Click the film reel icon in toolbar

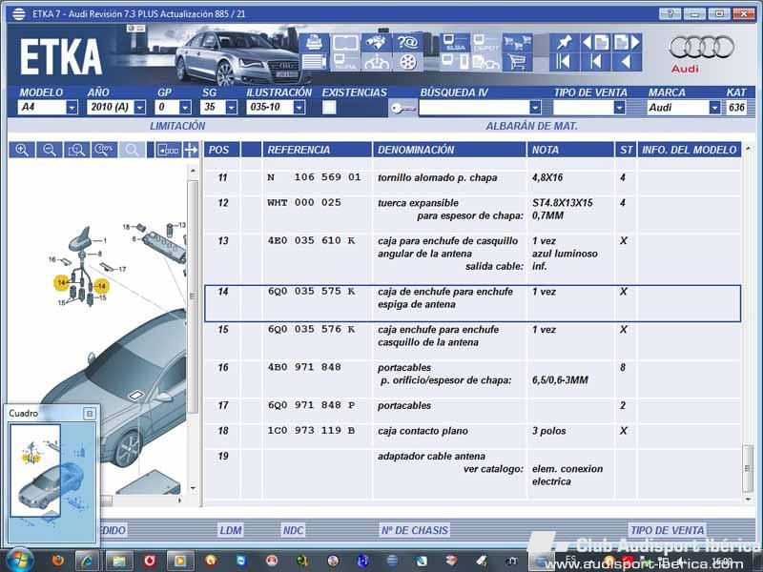[x=408, y=62]
